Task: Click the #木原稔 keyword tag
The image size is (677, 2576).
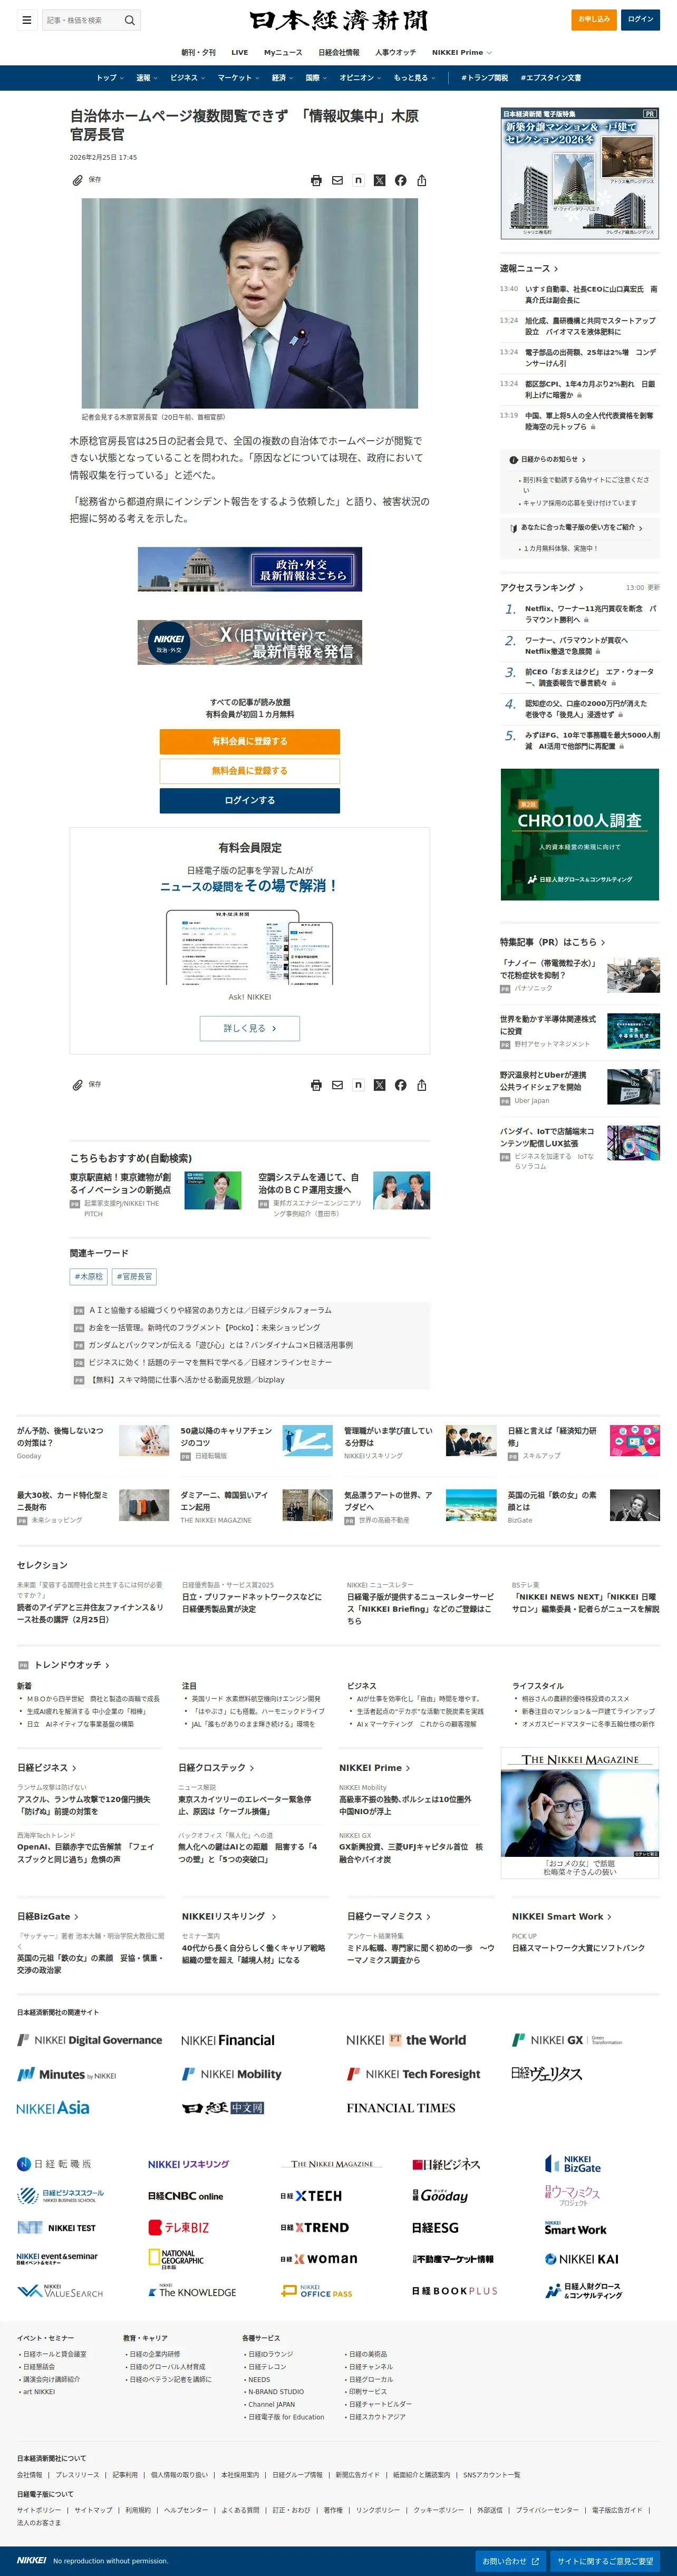Action: [x=89, y=1277]
